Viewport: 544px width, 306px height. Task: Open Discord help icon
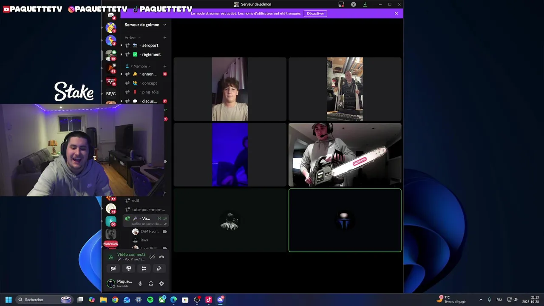[x=353, y=4]
